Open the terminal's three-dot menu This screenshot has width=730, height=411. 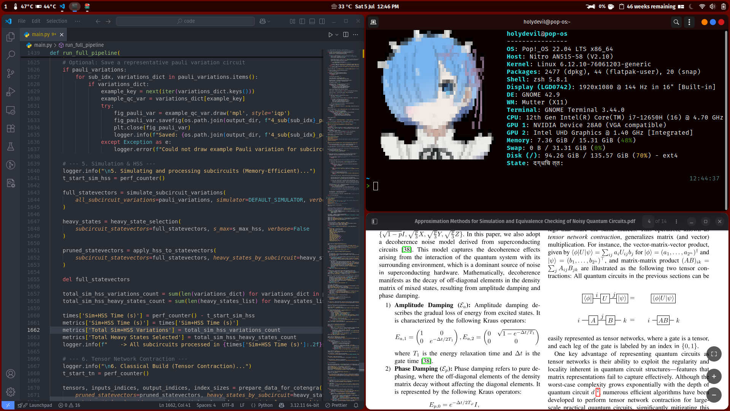pos(689,22)
